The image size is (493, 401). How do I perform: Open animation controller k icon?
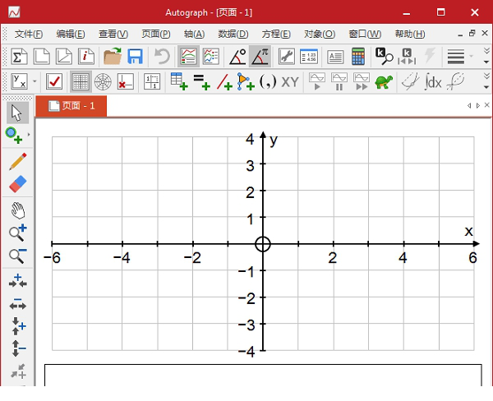[407, 57]
